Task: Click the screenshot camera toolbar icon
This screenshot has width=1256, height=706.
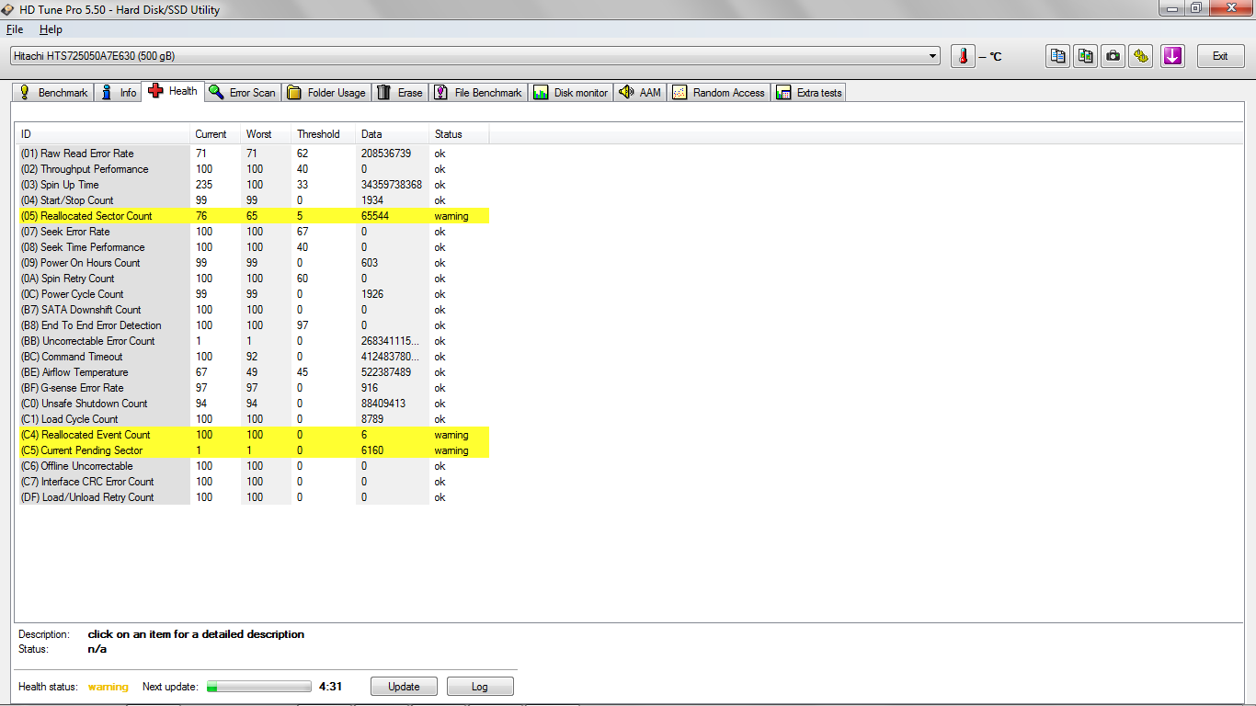Action: tap(1113, 56)
